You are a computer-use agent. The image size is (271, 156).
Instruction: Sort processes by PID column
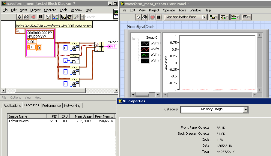[53, 116]
